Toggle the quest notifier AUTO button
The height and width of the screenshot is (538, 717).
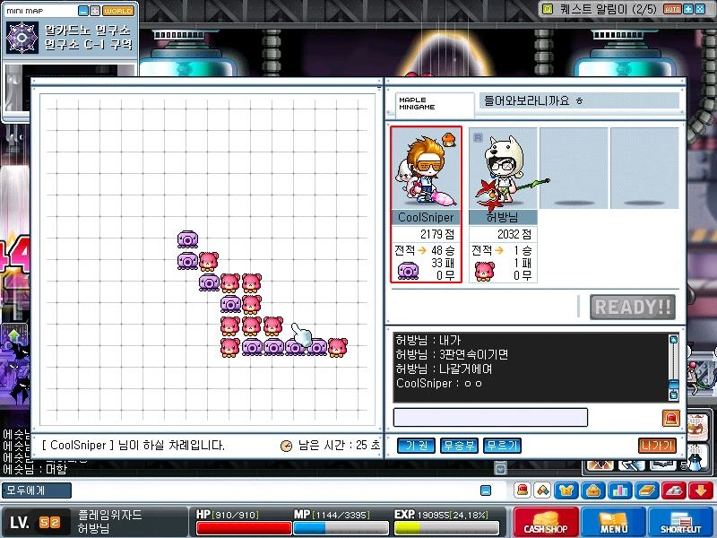(672, 9)
